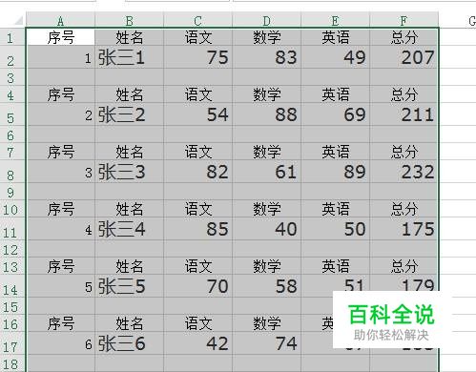The width and height of the screenshot is (476, 372).
Task: Click the name cell 张三6
Action: (129, 343)
